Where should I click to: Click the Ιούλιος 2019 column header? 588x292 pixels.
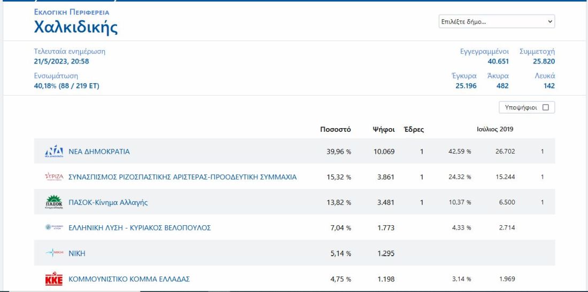coord(495,129)
